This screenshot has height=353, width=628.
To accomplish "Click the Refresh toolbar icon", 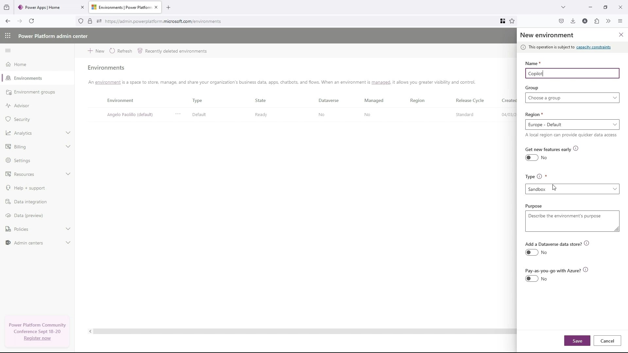I will click(112, 51).
